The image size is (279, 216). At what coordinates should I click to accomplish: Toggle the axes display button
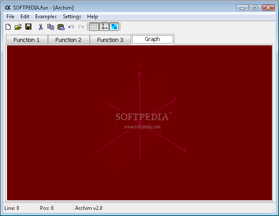[x=104, y=27]
